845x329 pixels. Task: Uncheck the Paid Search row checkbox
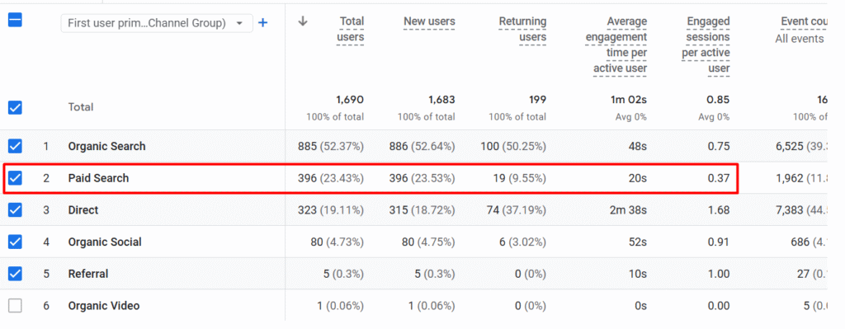click(x=15, y=177)
